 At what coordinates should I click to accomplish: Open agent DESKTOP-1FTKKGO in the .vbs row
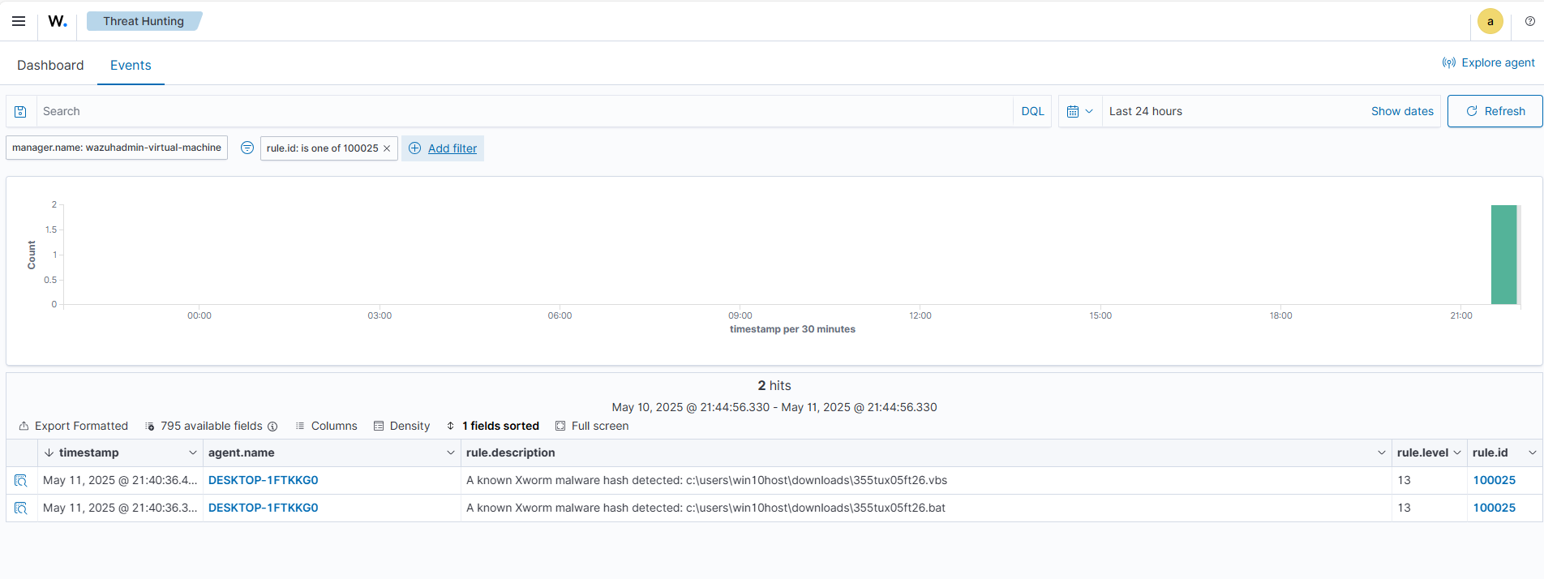click(264, 481)
